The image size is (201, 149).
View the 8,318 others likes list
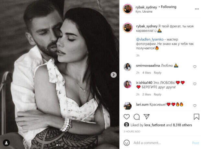(182, 125)
